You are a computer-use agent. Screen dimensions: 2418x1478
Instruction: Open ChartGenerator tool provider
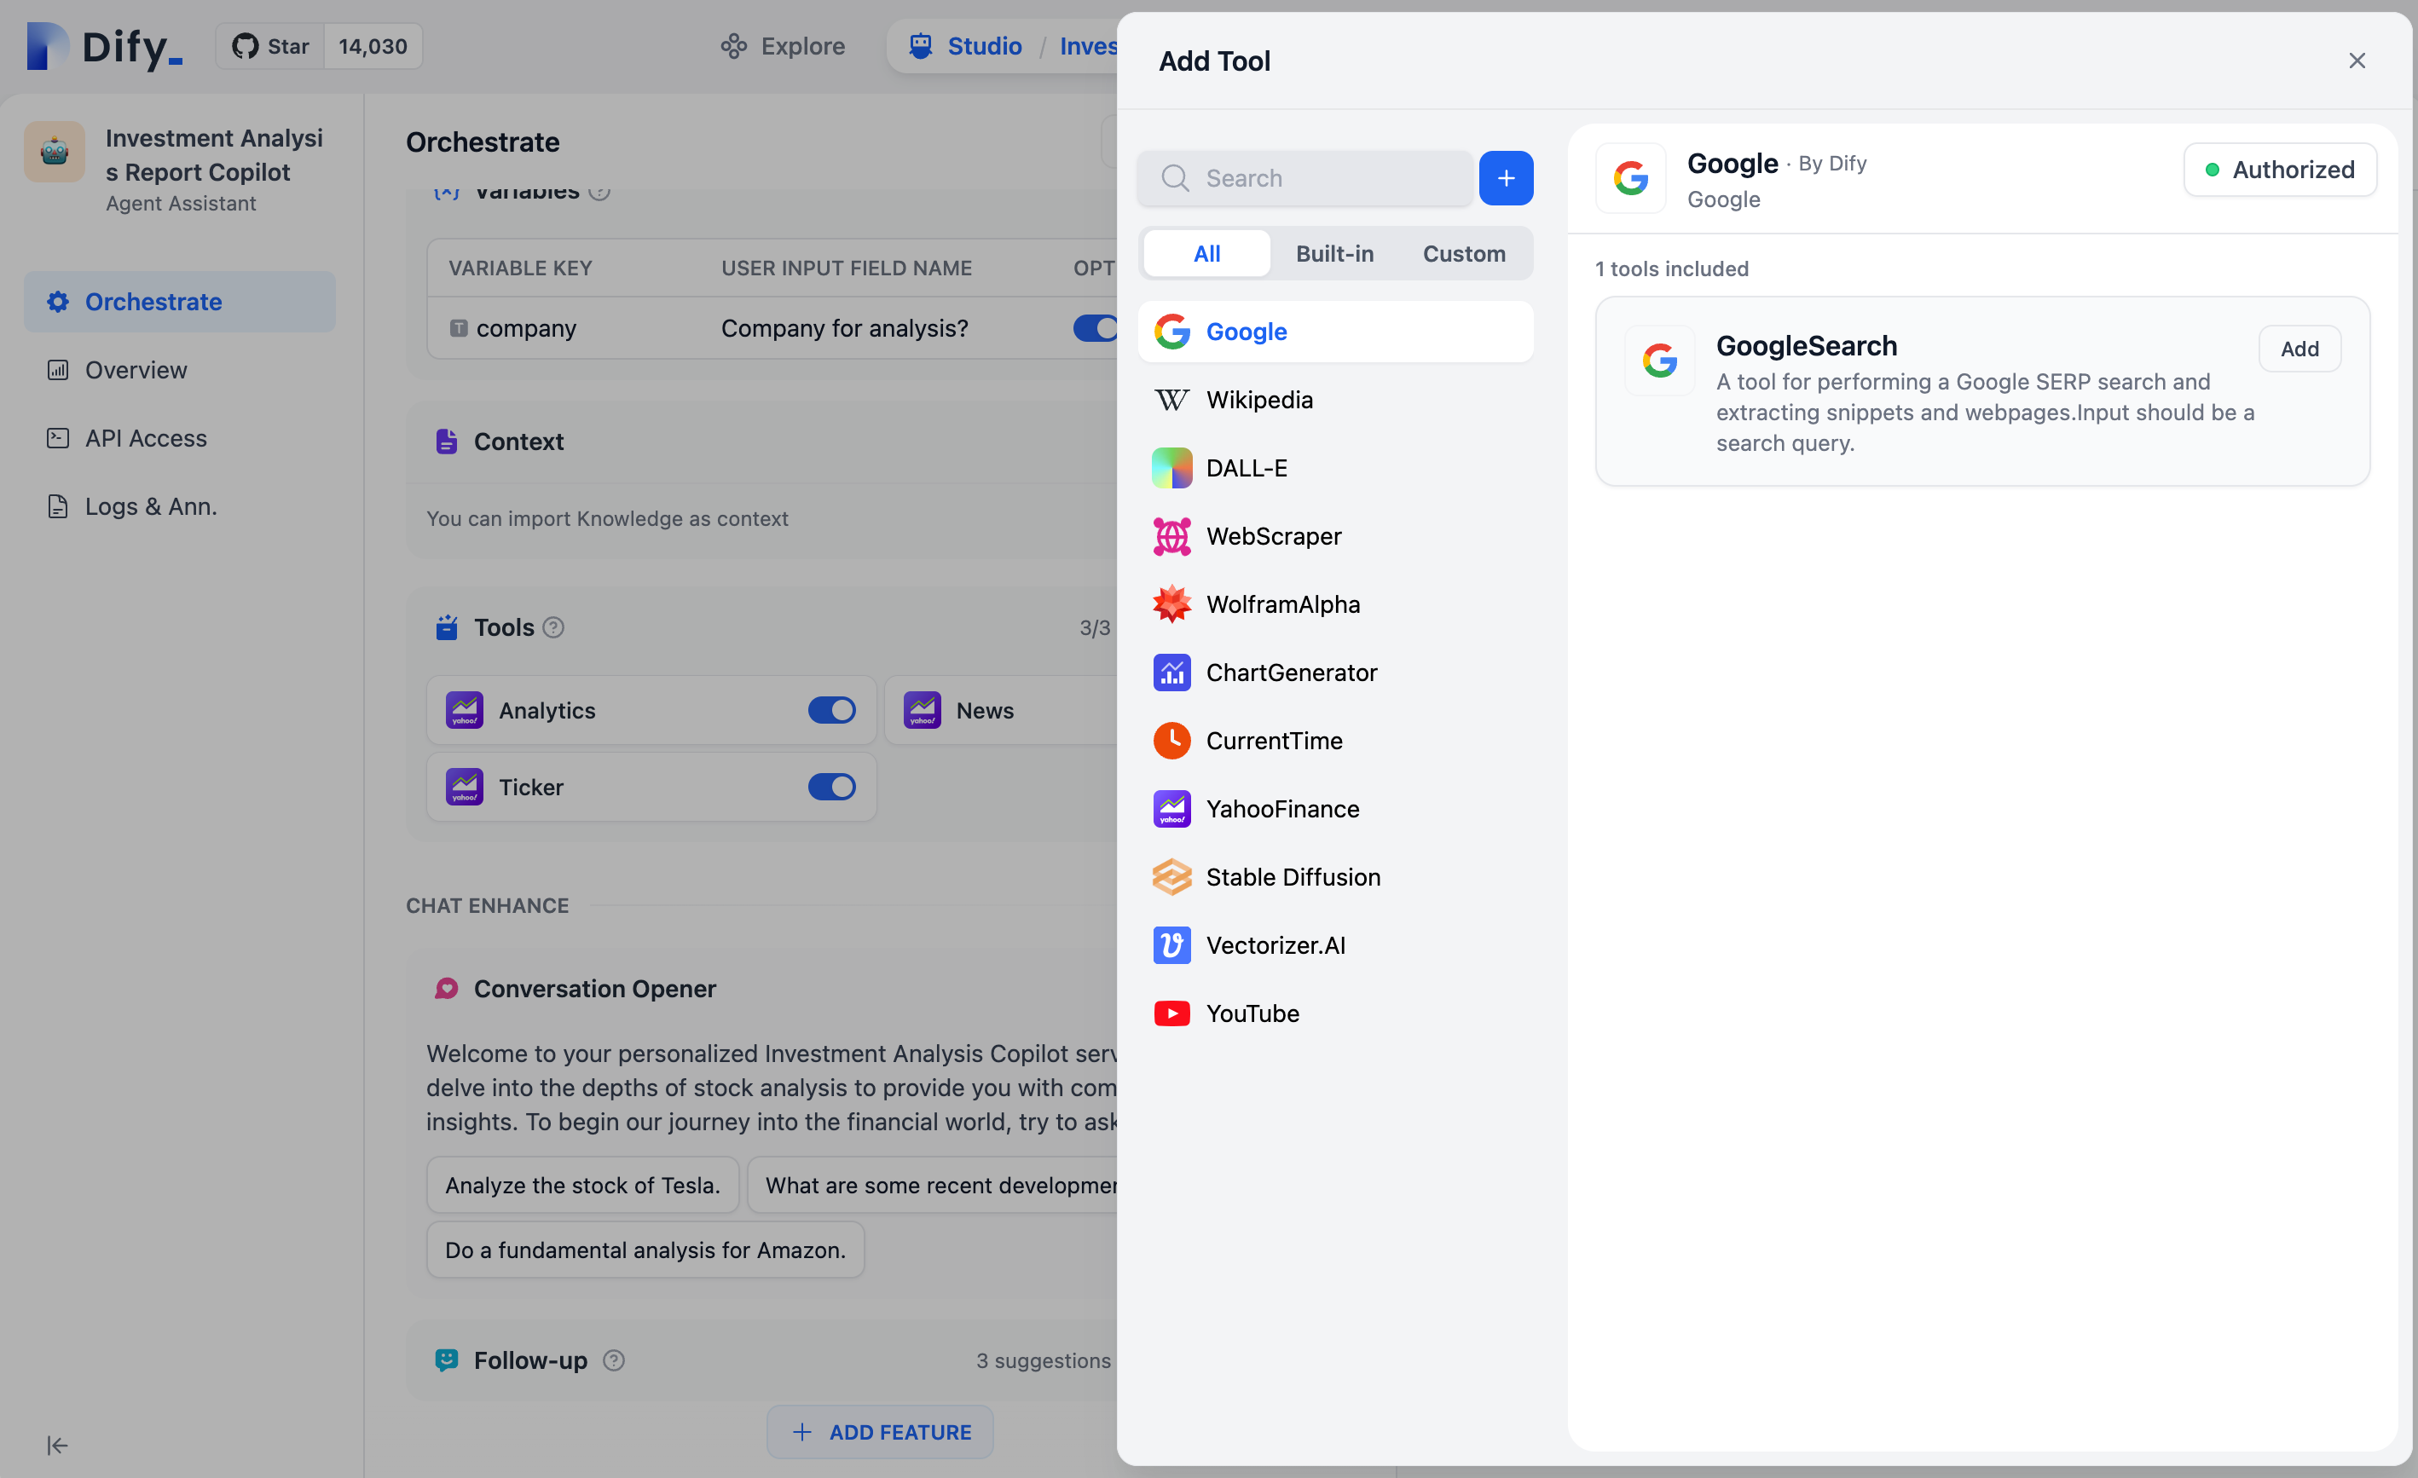click(1292, 673)
